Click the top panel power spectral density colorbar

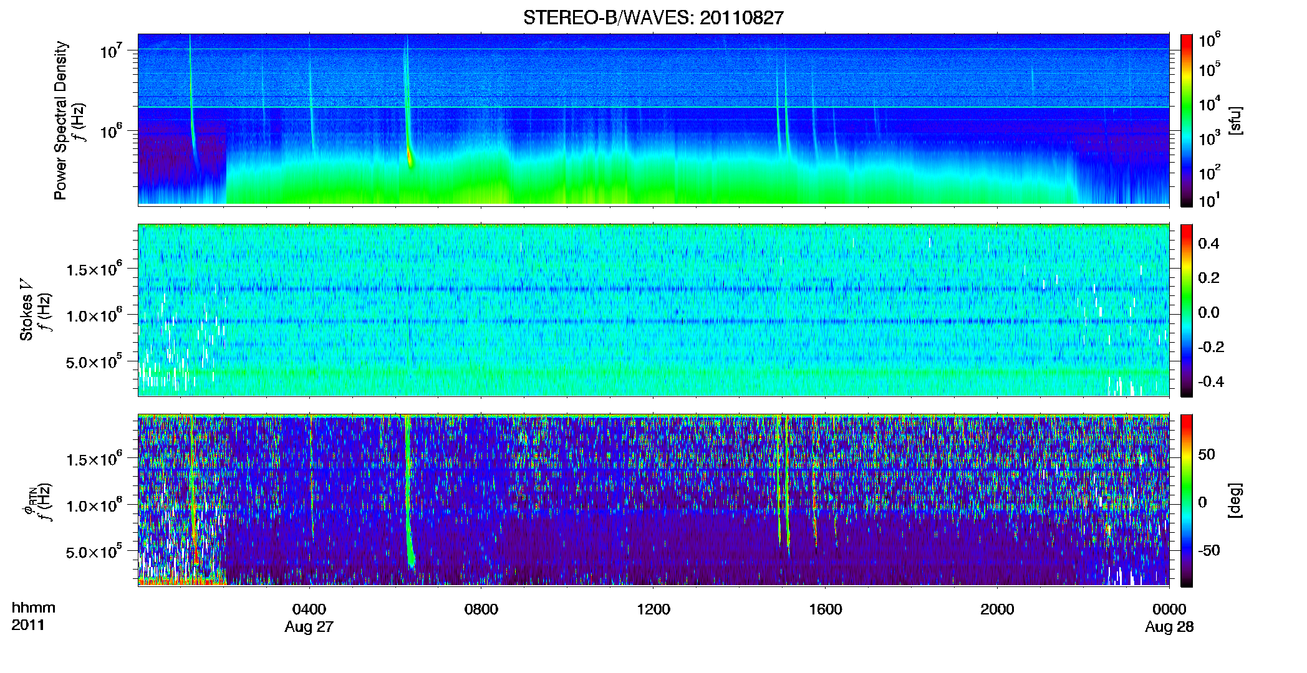tap(1186, 120)
